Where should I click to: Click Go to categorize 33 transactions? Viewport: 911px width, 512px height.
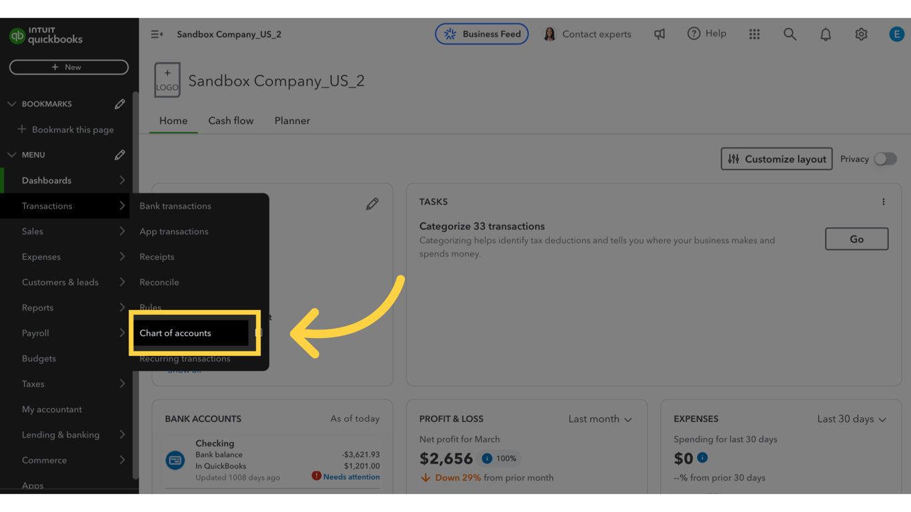pyautogui.click(x=856, y=239)
